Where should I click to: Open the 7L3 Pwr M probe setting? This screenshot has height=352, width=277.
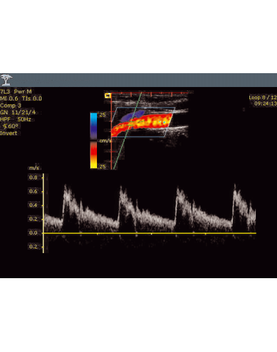16,92
